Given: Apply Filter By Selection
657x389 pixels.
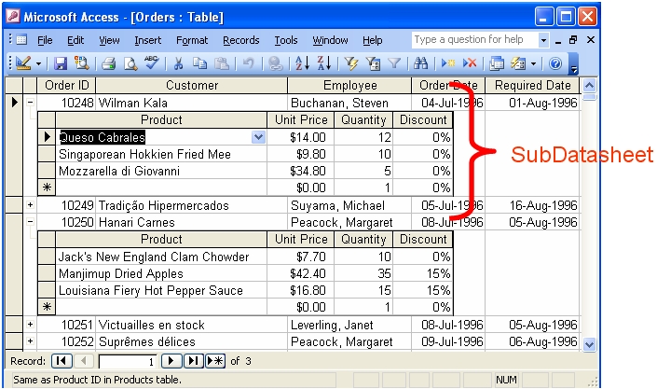Looking at the screenshot, I should (351, 63).
